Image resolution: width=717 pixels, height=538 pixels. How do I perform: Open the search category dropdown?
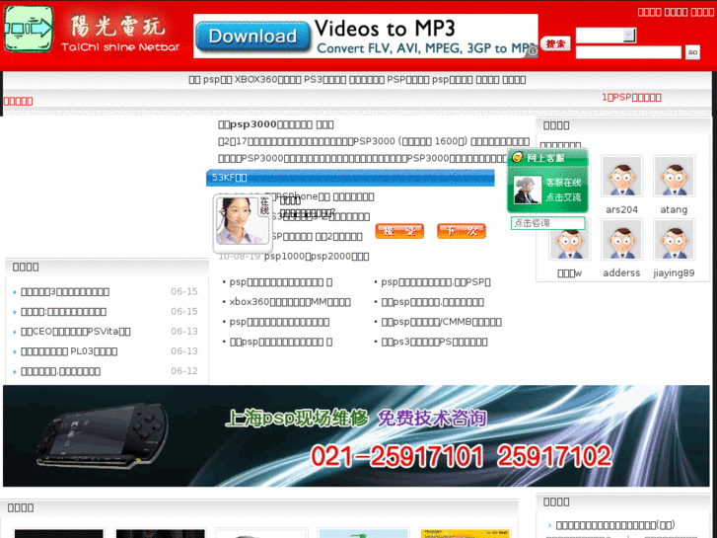point(606,35)
